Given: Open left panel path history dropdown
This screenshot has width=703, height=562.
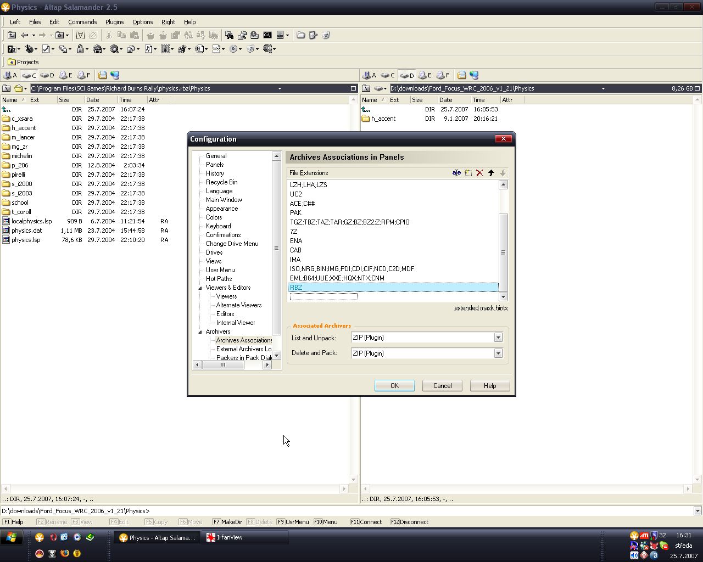Looking at the screenshot, I should (x=280, y=88).
